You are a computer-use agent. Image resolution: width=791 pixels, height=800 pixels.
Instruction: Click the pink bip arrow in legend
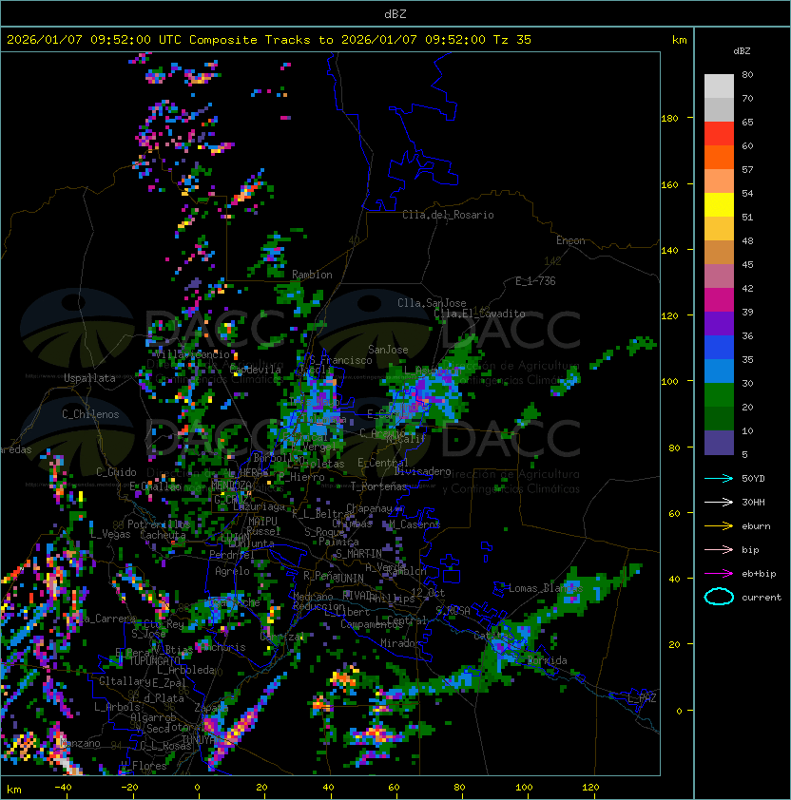point(719,549)
